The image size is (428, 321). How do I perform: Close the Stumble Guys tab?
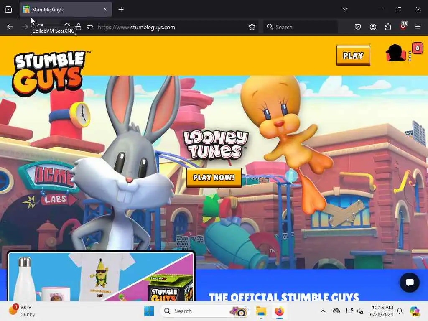tap(105, 10)
